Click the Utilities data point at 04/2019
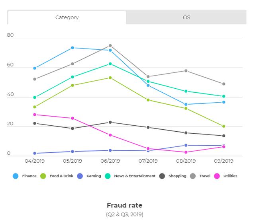Screen dimensions: 255x222 coord(35,115)
